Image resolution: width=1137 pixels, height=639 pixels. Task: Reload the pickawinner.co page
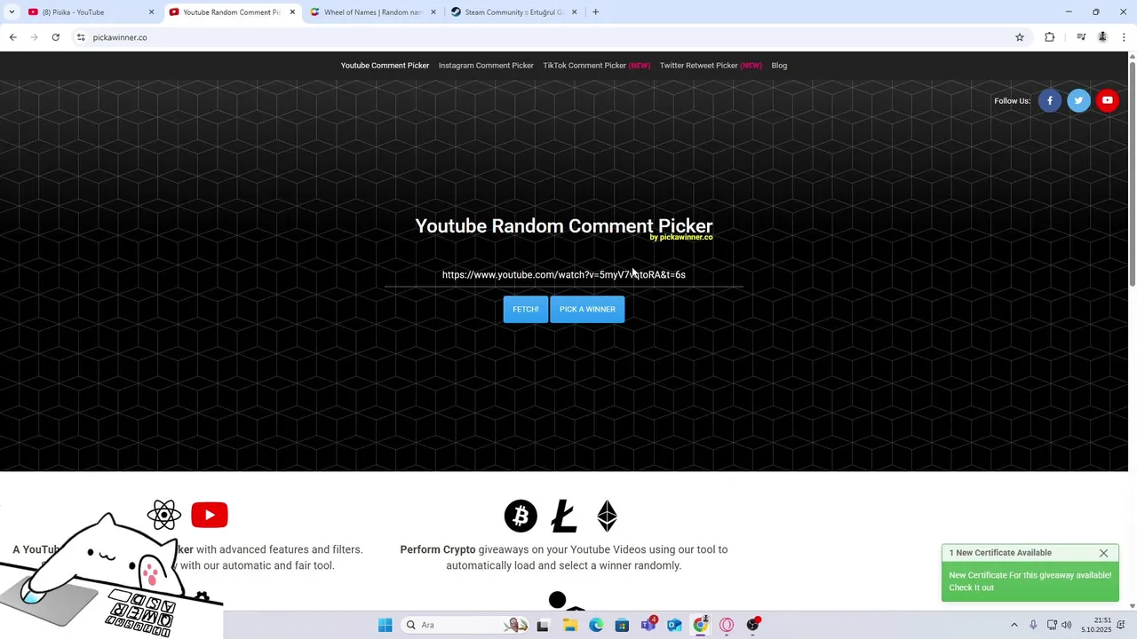click(x=55, y=37)
